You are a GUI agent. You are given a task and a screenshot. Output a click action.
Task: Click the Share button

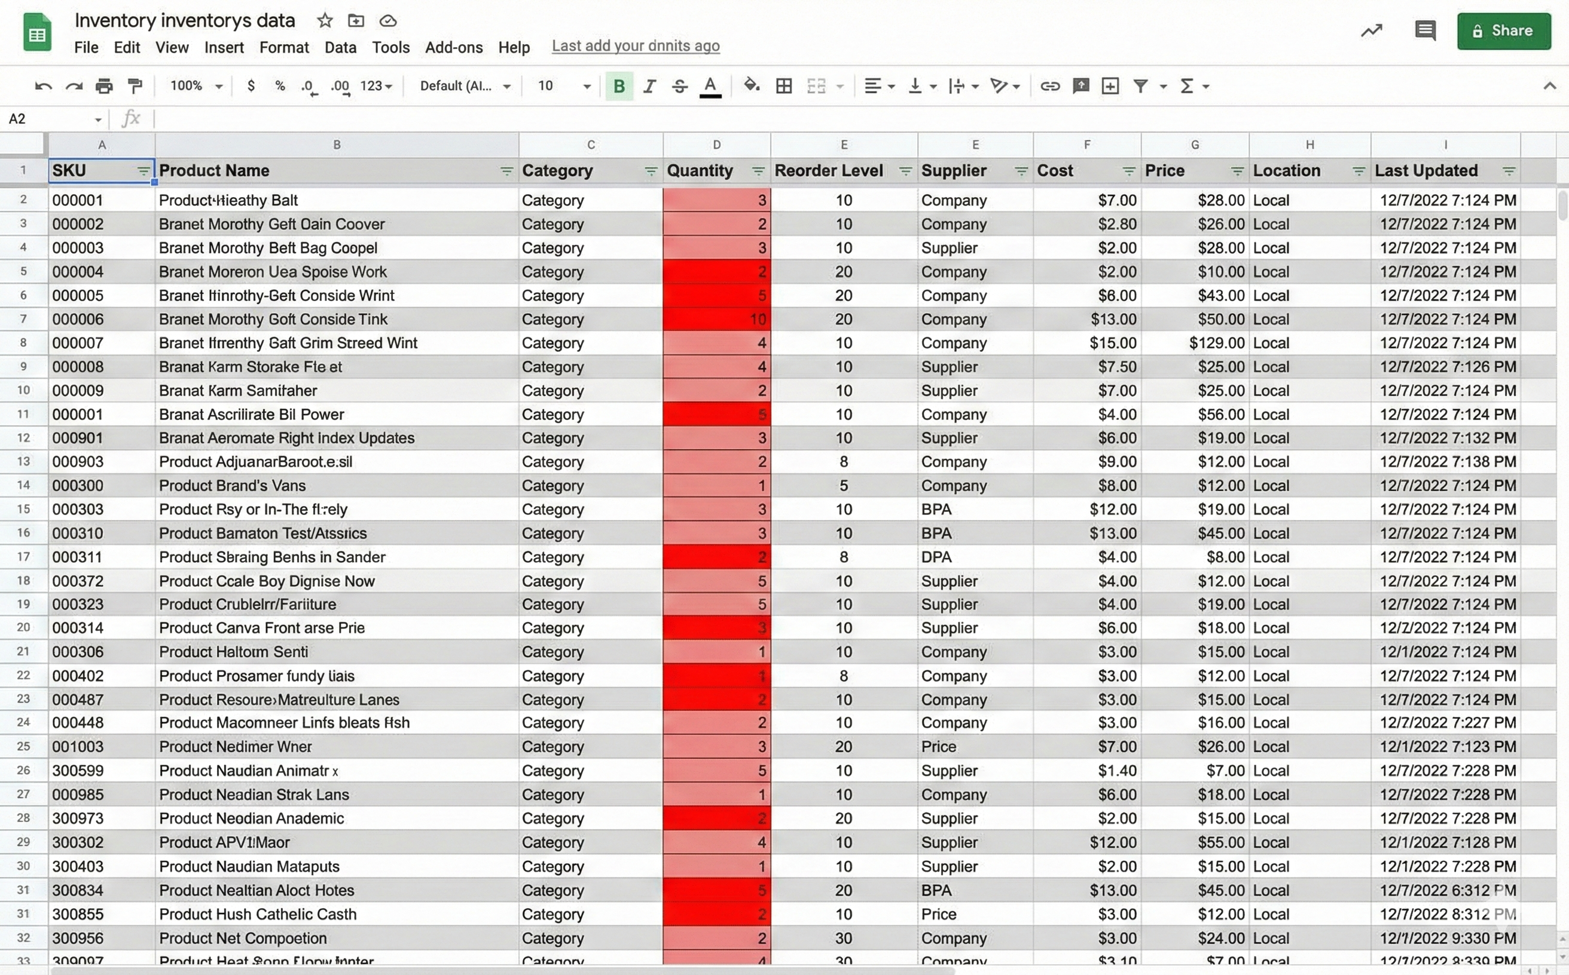pyautogui.click(x=1504, y=30)
